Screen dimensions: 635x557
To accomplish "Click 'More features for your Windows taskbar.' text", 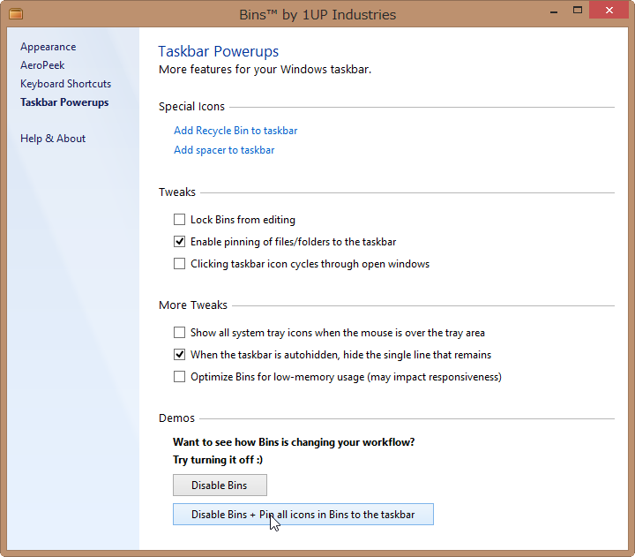I will point(265,70).
